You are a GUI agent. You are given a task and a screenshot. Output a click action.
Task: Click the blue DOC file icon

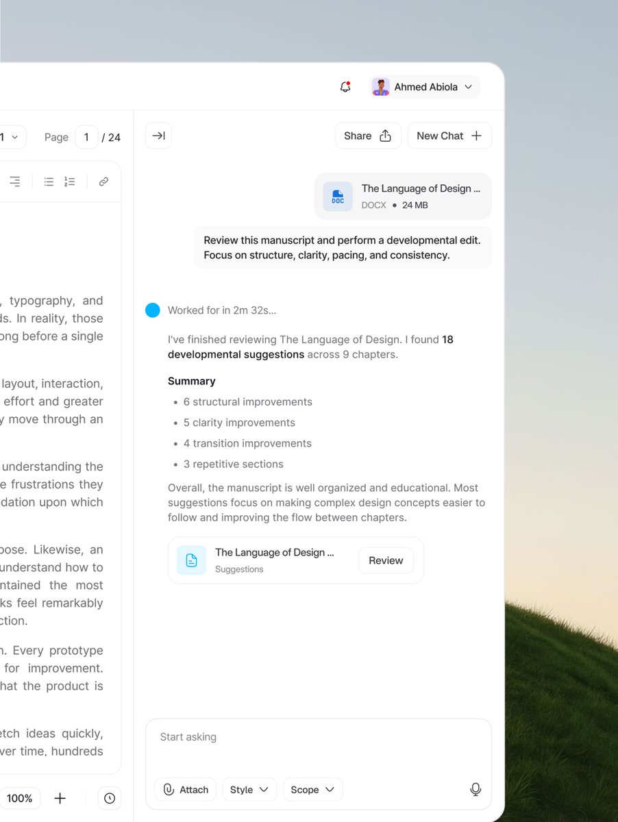[338, 197]
